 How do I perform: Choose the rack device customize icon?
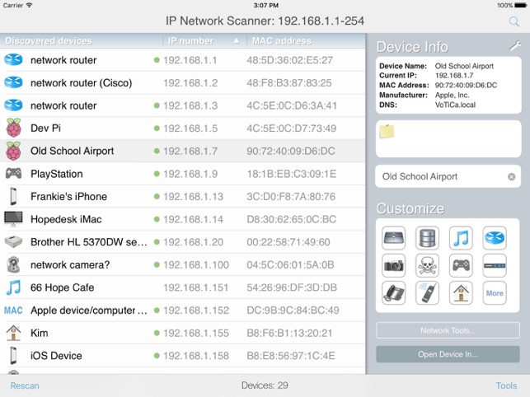(495, 265)
